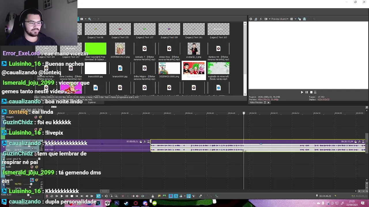
Task: Go to start of project
Action: tap(77, 196)
